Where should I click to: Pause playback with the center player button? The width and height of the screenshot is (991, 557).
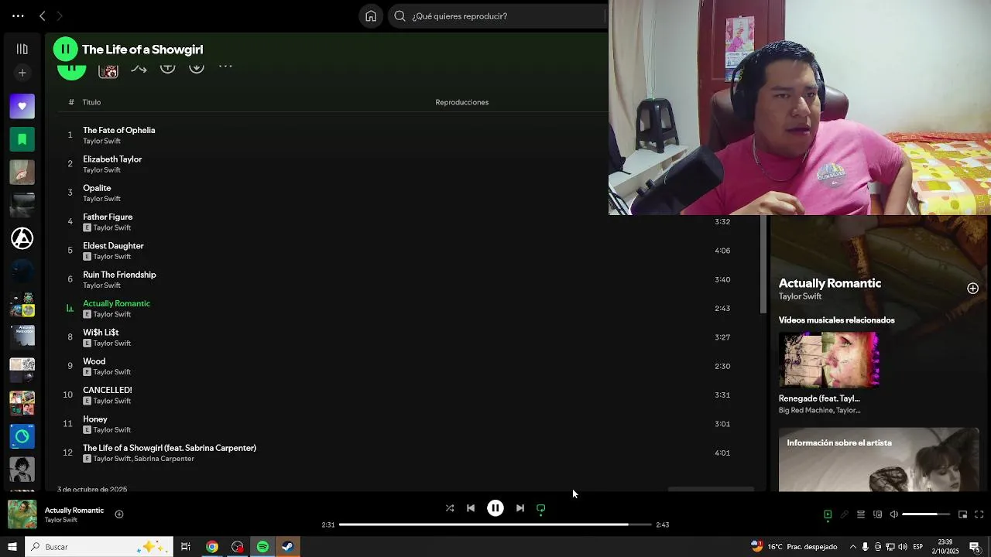[495, 508]
